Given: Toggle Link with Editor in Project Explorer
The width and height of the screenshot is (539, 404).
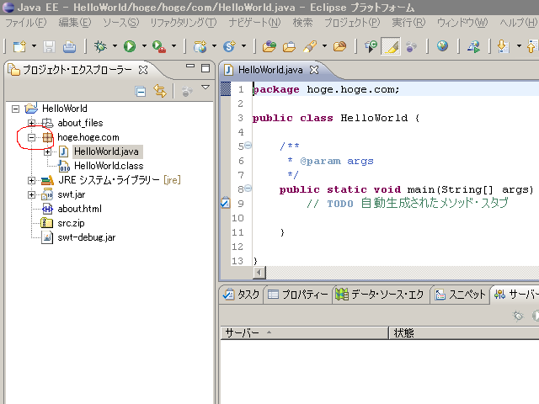Looking at the screenshot, I should tap(160, 91).
